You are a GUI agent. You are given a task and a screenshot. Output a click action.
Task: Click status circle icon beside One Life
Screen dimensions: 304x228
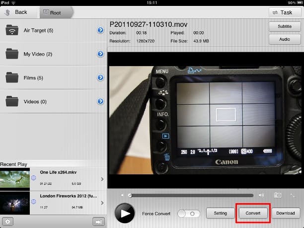[x=34, y=178]
